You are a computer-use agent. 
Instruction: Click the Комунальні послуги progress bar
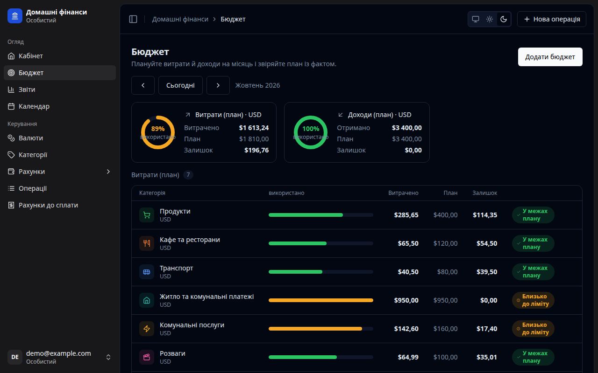click(321, 329)
